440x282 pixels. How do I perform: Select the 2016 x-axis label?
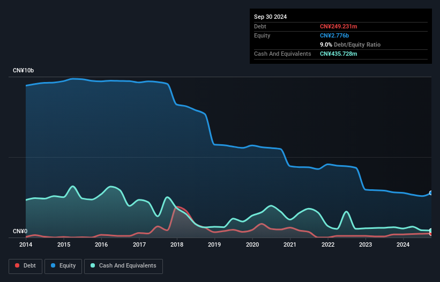101,244
